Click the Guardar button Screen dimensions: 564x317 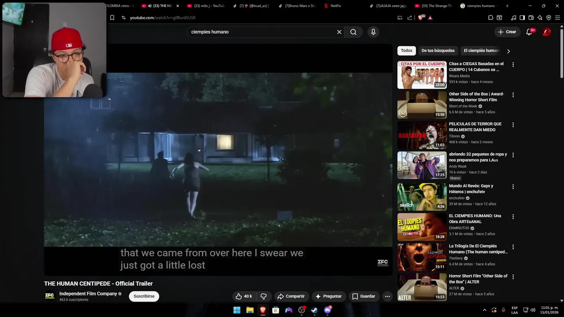tap(364, 296)
